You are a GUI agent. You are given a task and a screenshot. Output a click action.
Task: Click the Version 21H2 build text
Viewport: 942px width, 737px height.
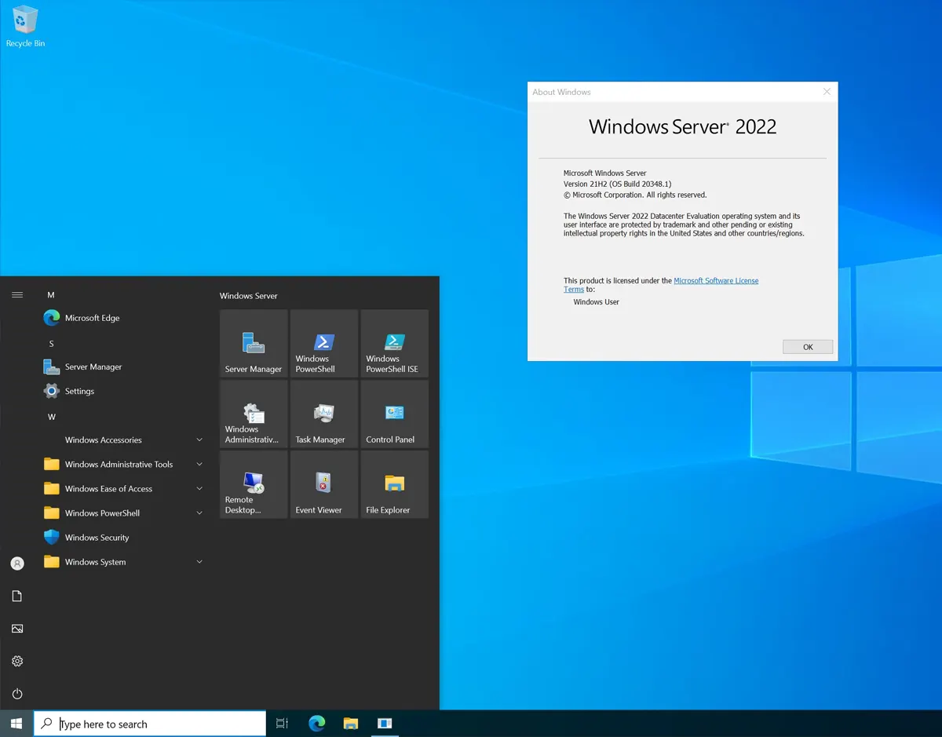click(617, 184)
